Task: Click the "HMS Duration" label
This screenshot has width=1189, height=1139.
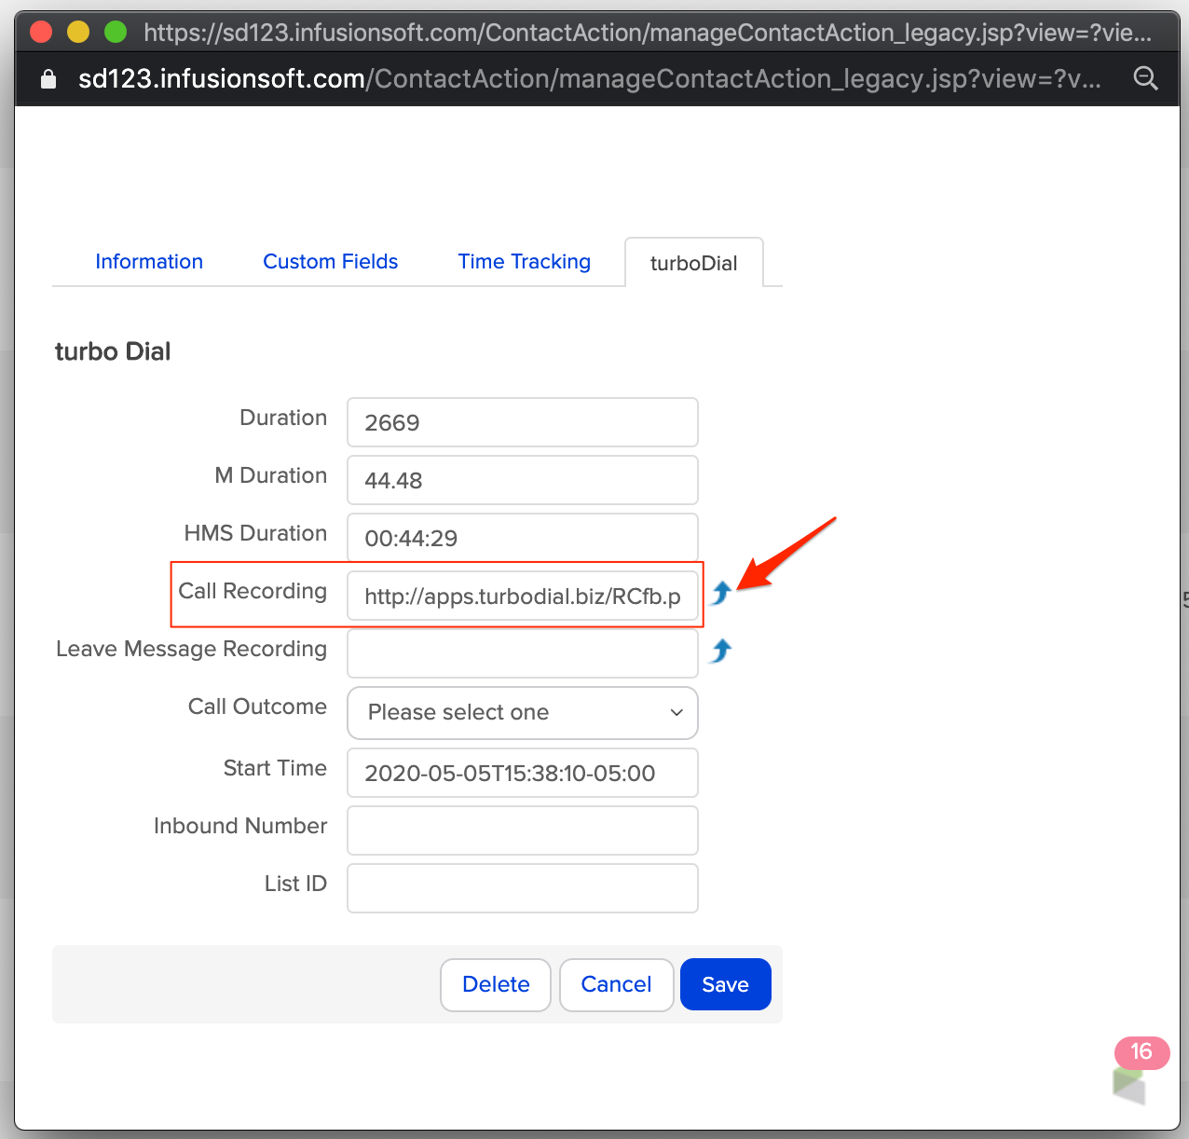Action: pos(256,533)
